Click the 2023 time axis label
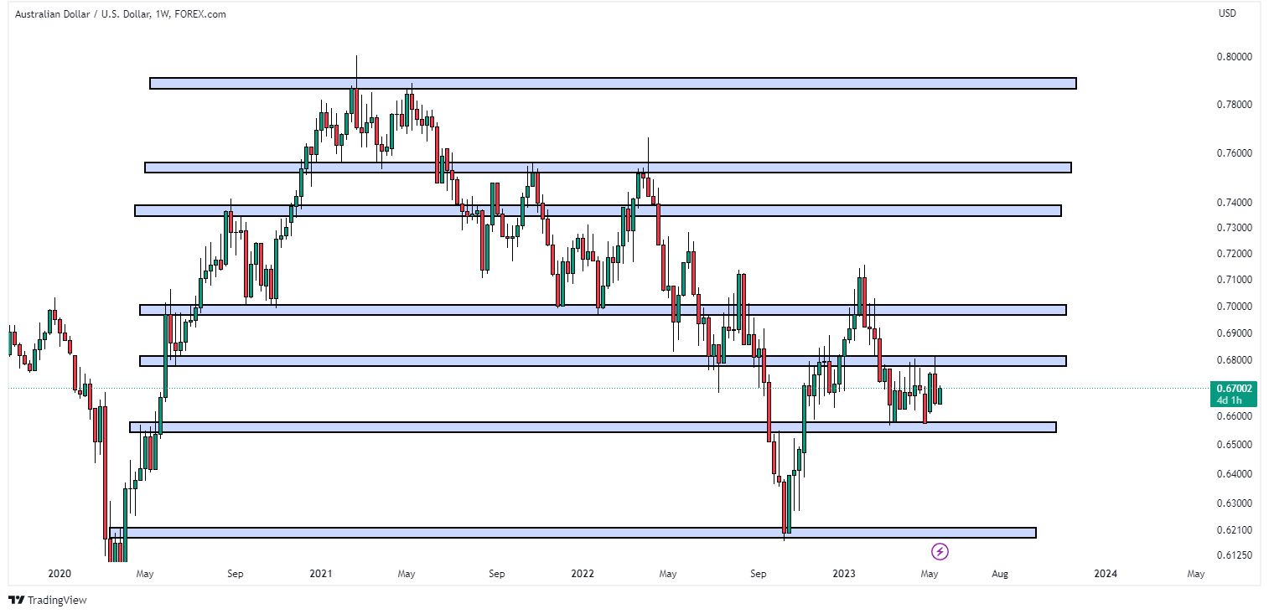Screen dimensions: 1269x614 point(844,574)
